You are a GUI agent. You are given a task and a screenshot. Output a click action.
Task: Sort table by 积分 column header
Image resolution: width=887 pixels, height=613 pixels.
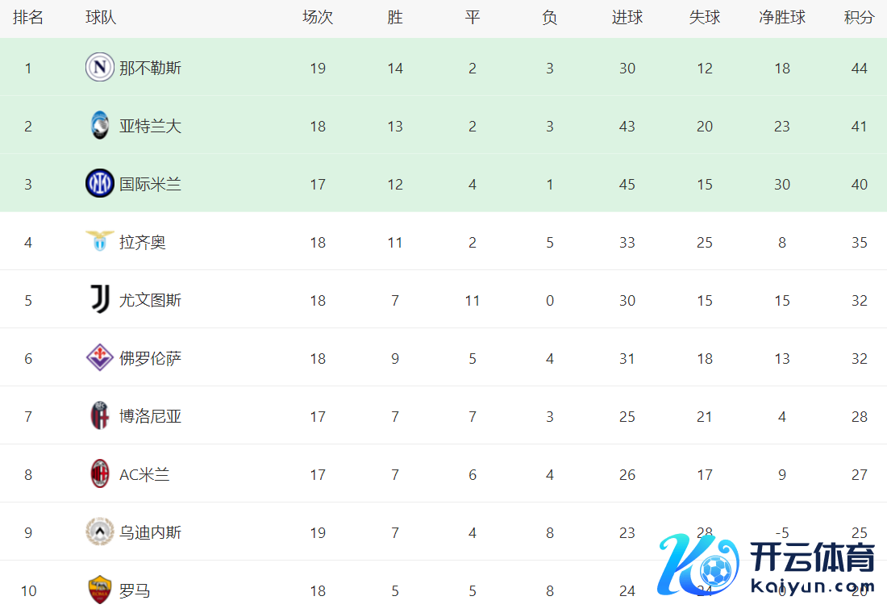pyautogui.click(x=859, y=18)
